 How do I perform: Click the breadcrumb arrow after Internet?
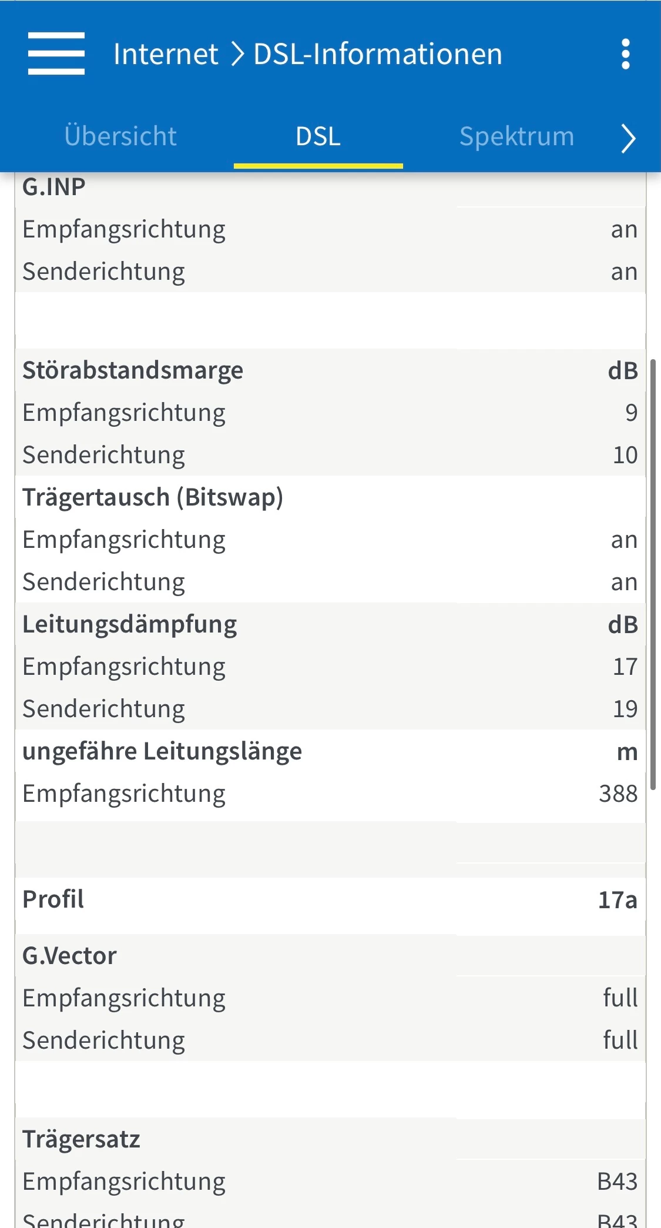pos(237,54)
